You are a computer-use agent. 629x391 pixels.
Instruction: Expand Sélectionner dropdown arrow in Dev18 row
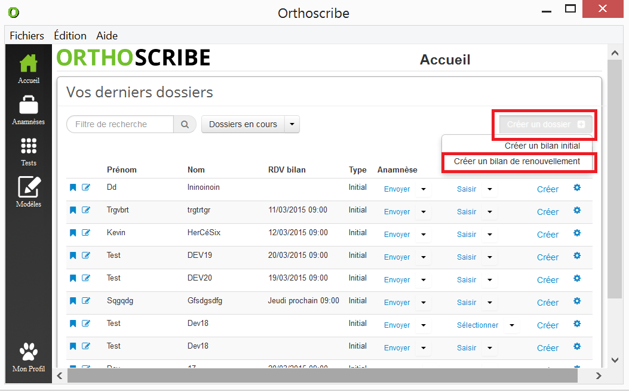click(x=512, y=325)
